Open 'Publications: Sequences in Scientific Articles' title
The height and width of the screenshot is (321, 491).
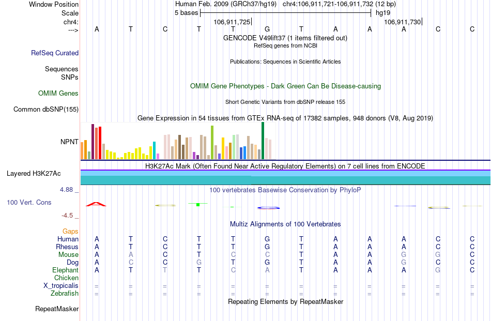click(x=285, y=62)
